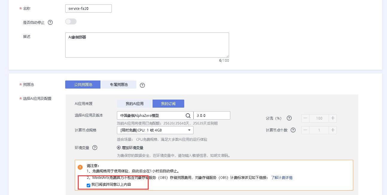Click plus icon of 增加环境变量
This screenshot has height=195, width=387.
[119, 148]
